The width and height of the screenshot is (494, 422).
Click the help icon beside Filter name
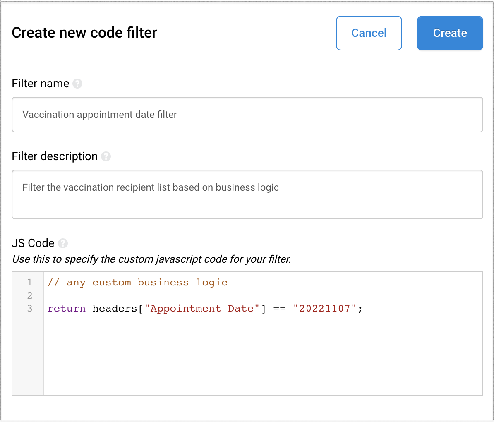77,84
